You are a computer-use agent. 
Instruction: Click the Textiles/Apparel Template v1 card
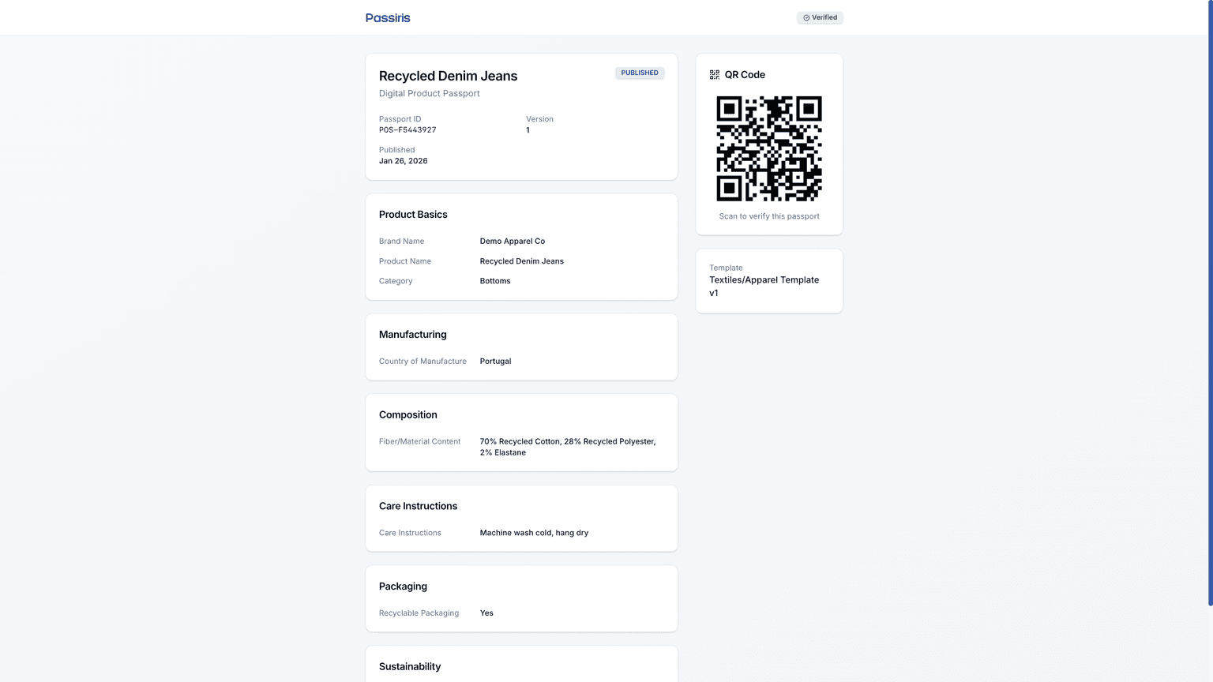coord(768,280)
